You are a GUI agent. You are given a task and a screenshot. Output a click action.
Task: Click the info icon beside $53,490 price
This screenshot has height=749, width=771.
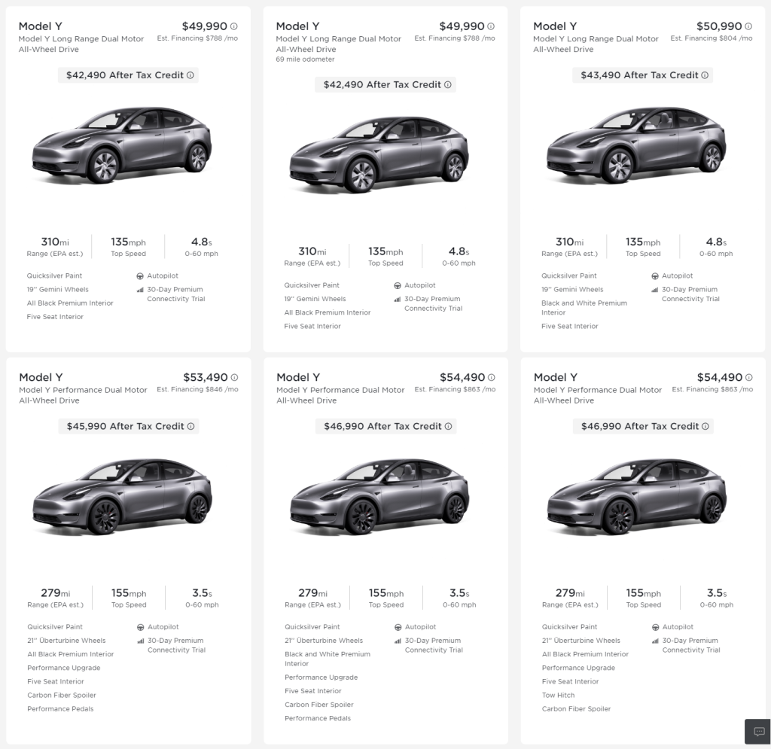point(234,378)
